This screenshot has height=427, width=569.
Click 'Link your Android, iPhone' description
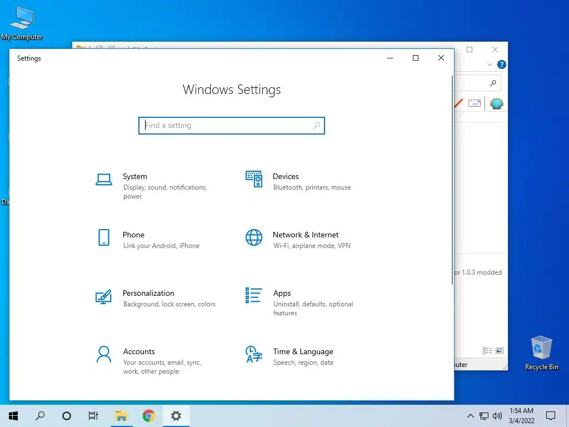coord(161,246)
